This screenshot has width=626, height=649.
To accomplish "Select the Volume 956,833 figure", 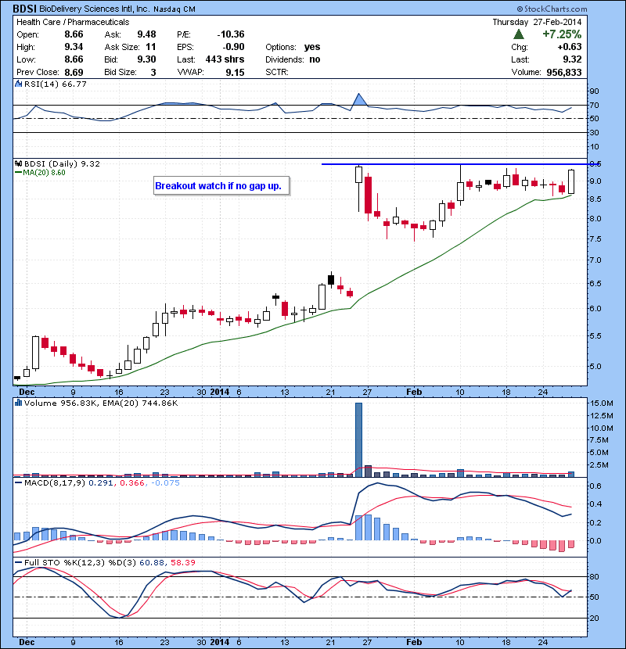I will 564,73.
